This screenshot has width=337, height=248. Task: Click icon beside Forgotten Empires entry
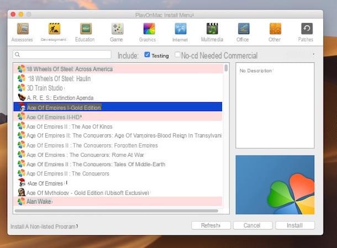point(22,145)
